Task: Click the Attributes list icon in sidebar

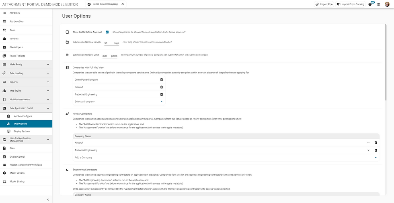Action: point(4,13)
